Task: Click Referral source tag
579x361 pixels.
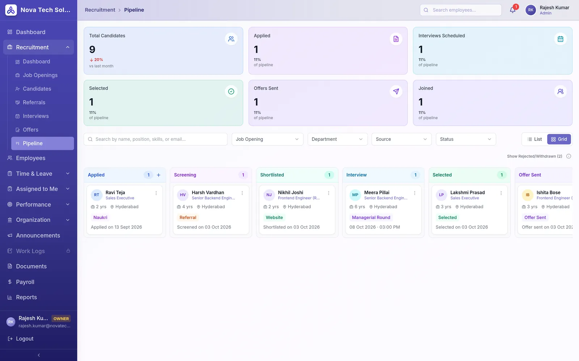Action: click(x=188, y=218)
